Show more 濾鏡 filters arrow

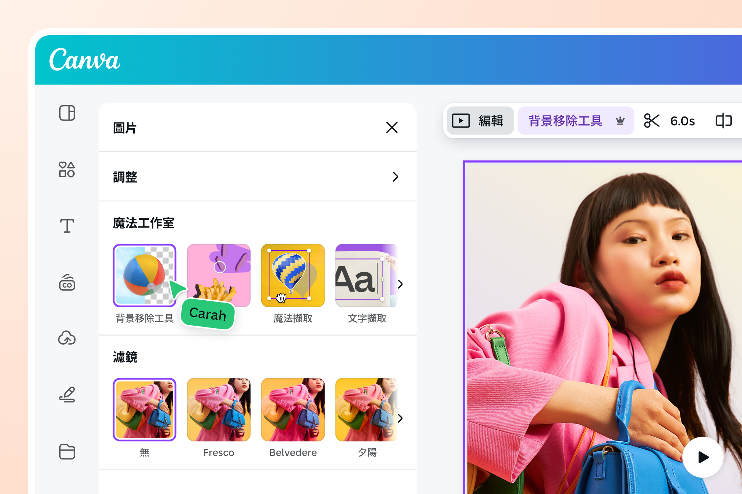(400, 418)
